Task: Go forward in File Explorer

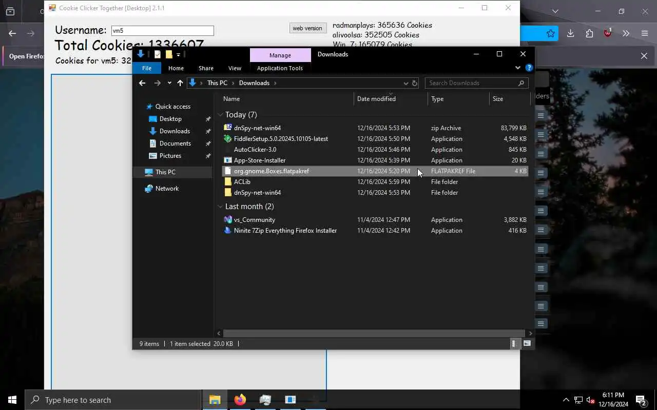Action: (x=158, y=83)
